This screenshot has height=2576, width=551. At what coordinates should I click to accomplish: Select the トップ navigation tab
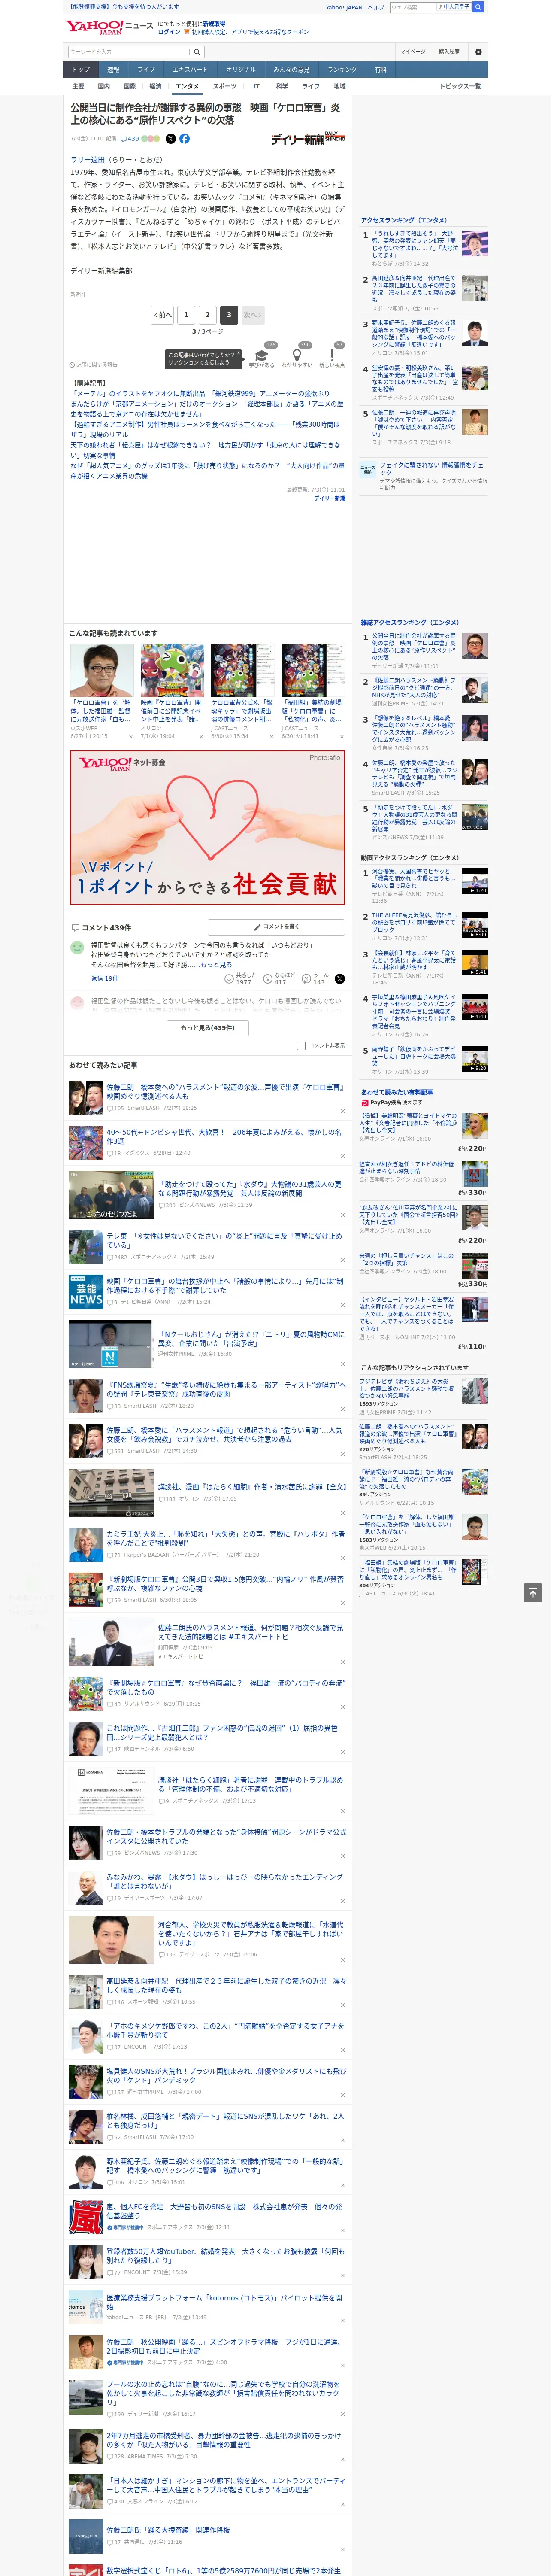81,70
